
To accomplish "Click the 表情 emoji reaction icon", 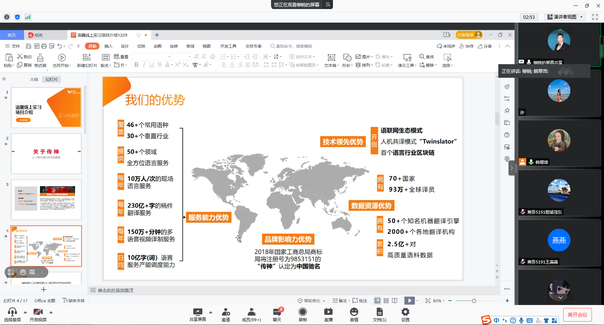I will (x=354, y=312).
